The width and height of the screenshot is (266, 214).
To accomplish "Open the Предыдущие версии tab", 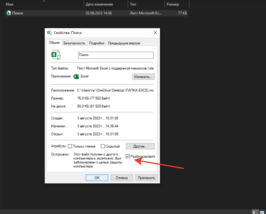I will [x=124, y=43].
